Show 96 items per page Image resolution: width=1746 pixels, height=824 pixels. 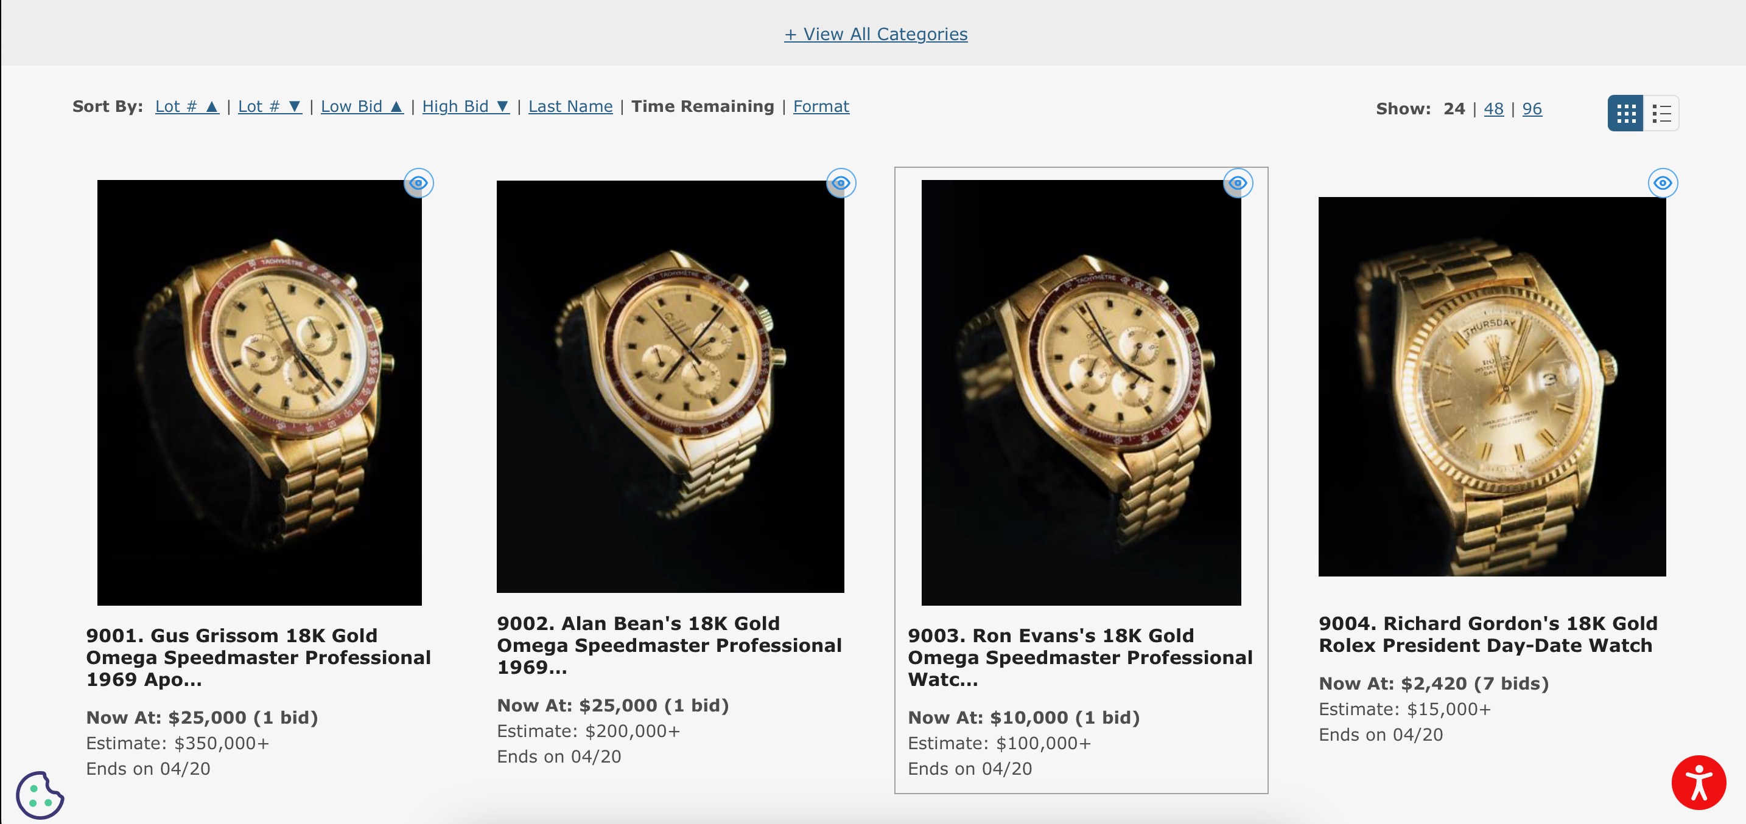[x=1532, y=108]
